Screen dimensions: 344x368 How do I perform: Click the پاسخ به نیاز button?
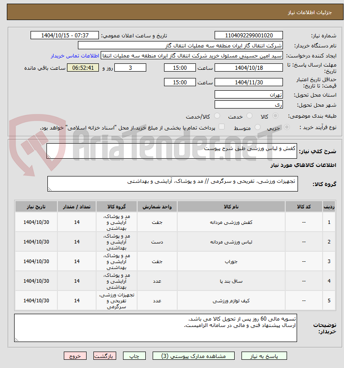point(264,356)
